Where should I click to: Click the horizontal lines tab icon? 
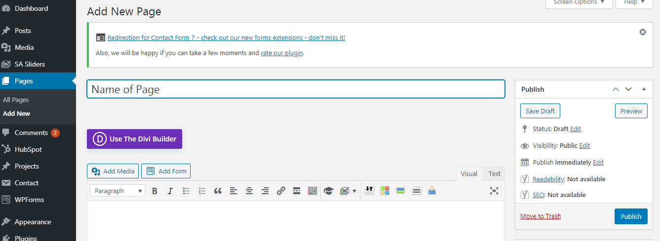click(x=416, y=191)
